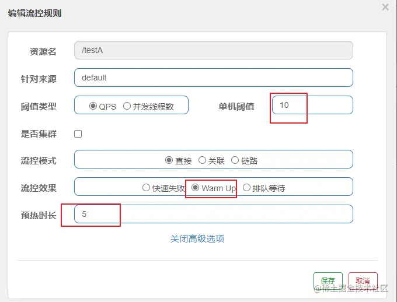Choose 链路 flow control mode
Viewport: 397px width, 302px height.
(235, 160)
